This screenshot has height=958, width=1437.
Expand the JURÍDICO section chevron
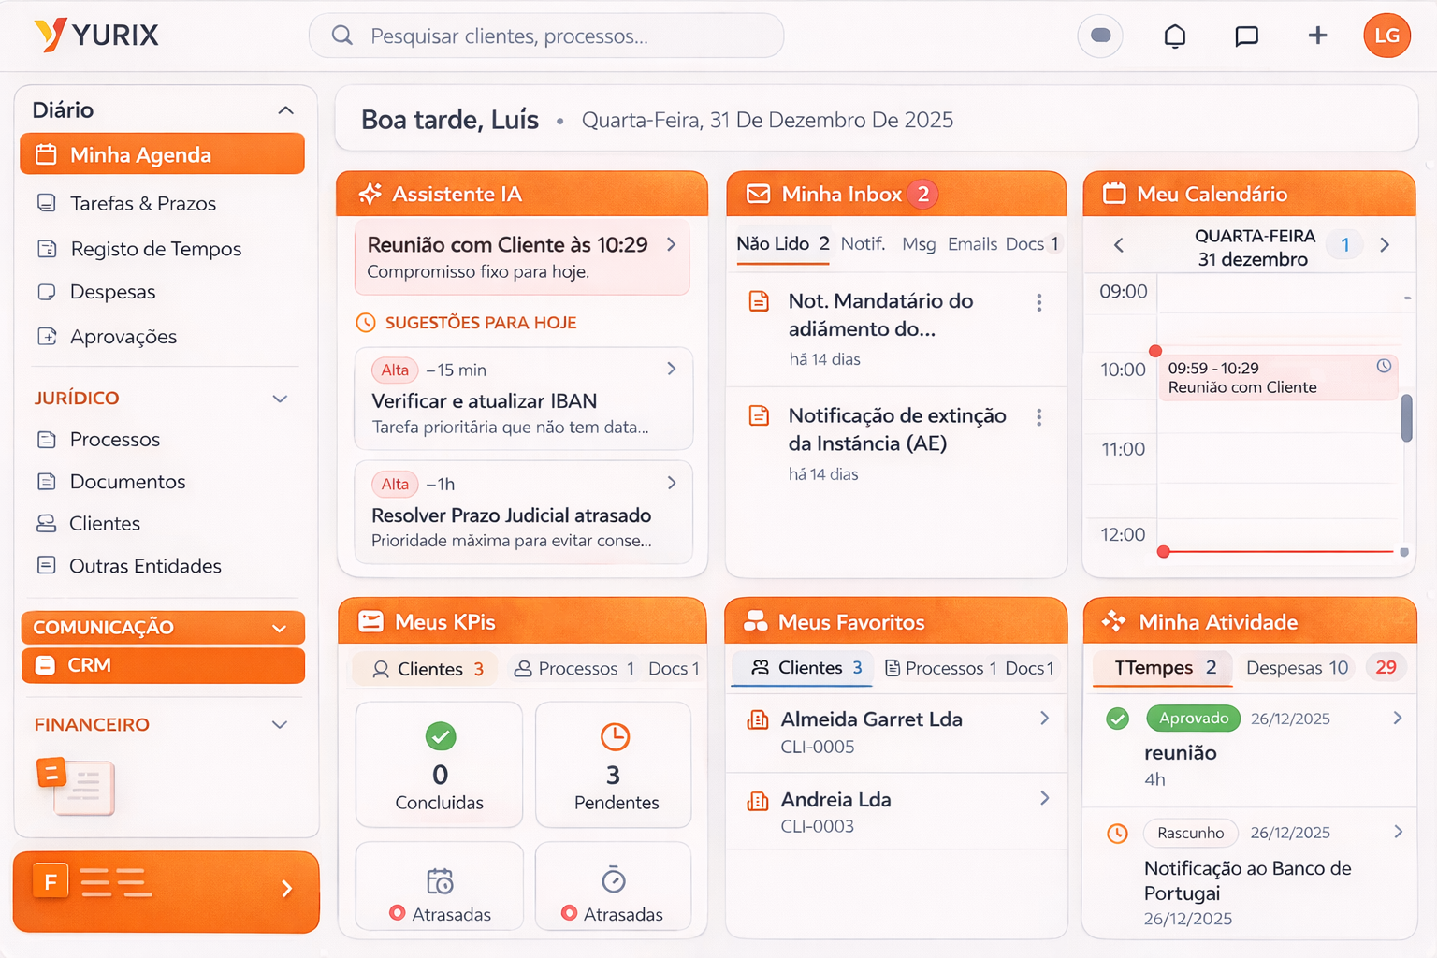point(279,398)
